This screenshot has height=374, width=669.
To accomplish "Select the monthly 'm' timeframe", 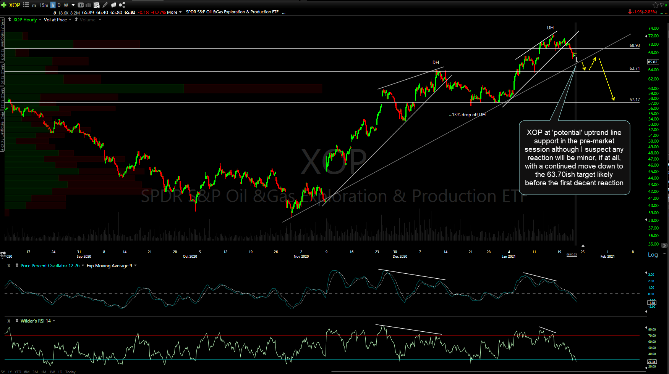I will tap(34, 5).
